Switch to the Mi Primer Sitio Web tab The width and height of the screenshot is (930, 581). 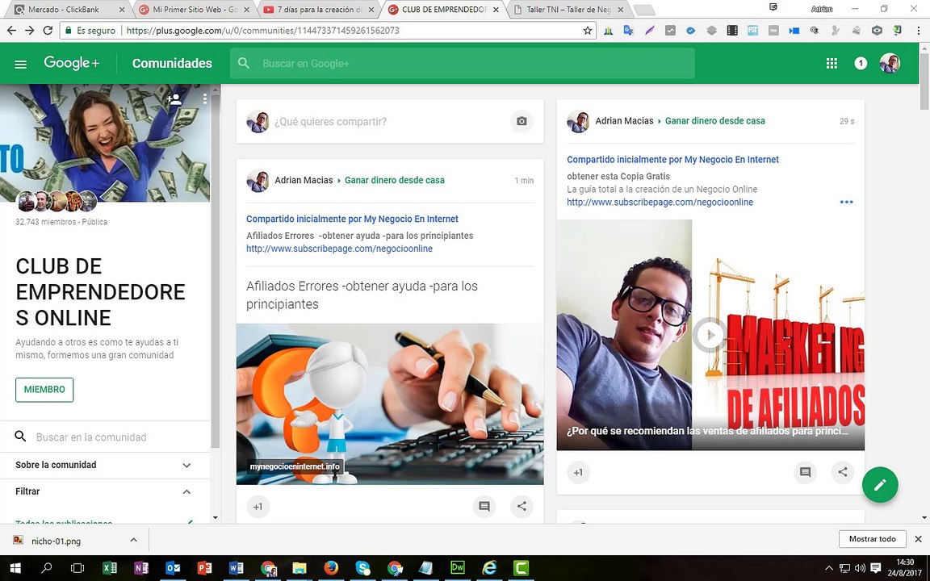click(195, 10)
